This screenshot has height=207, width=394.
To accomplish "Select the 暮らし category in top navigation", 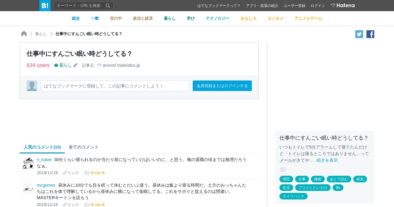I will 170,18.
